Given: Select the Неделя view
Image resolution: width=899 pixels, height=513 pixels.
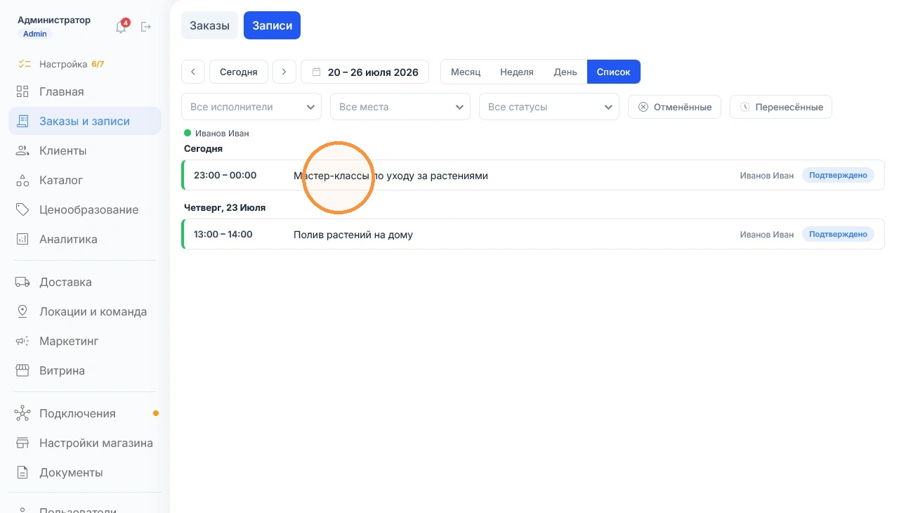Looking at the screenshot, I should click(517, 72).
